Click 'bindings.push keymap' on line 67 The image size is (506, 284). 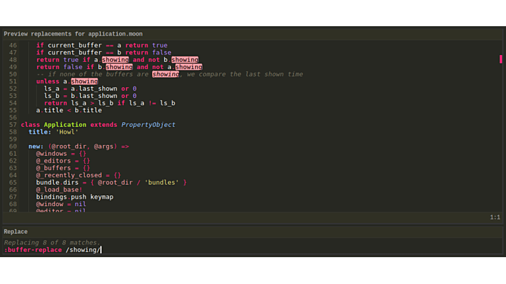pos(75,197)
